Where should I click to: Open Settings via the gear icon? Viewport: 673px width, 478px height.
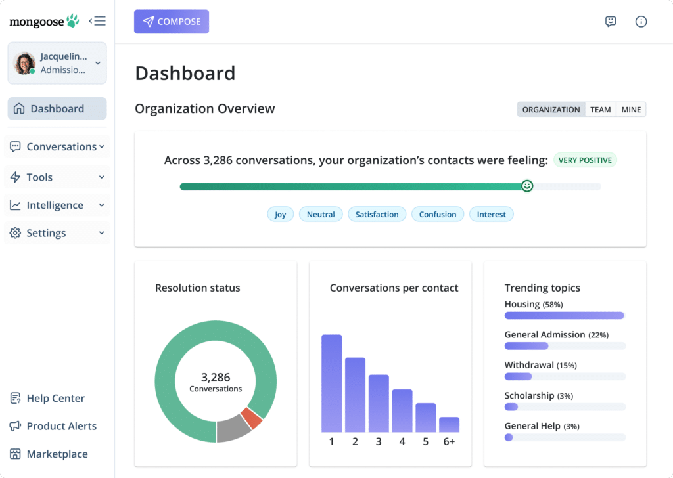click(14, 233)
